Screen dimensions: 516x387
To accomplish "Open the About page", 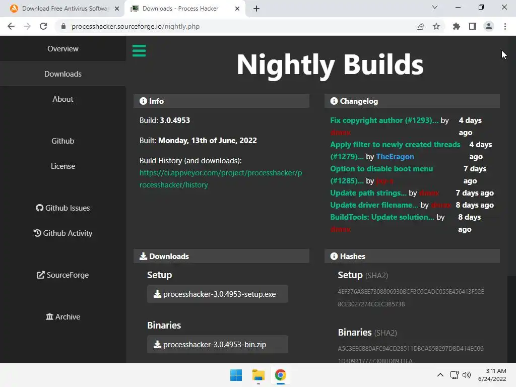I will tap(63, 99).
